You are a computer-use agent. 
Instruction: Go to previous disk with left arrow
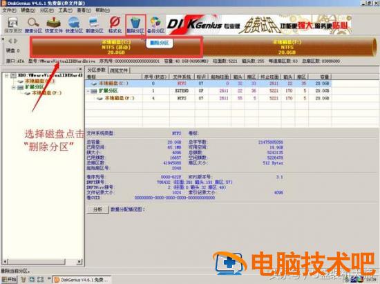click(x=10, y=41)
